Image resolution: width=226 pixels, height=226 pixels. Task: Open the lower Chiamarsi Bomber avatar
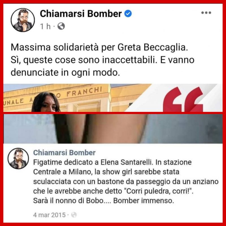(18, 158)
